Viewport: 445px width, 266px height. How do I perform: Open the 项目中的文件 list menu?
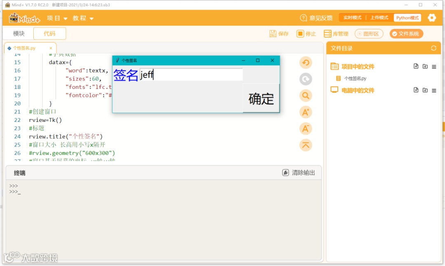[x=434, y=67]
